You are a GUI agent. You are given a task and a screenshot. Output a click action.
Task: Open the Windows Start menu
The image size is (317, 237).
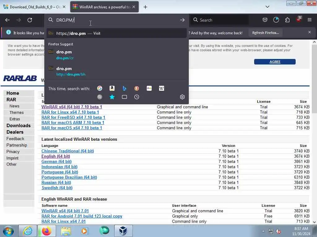[8, 231]
